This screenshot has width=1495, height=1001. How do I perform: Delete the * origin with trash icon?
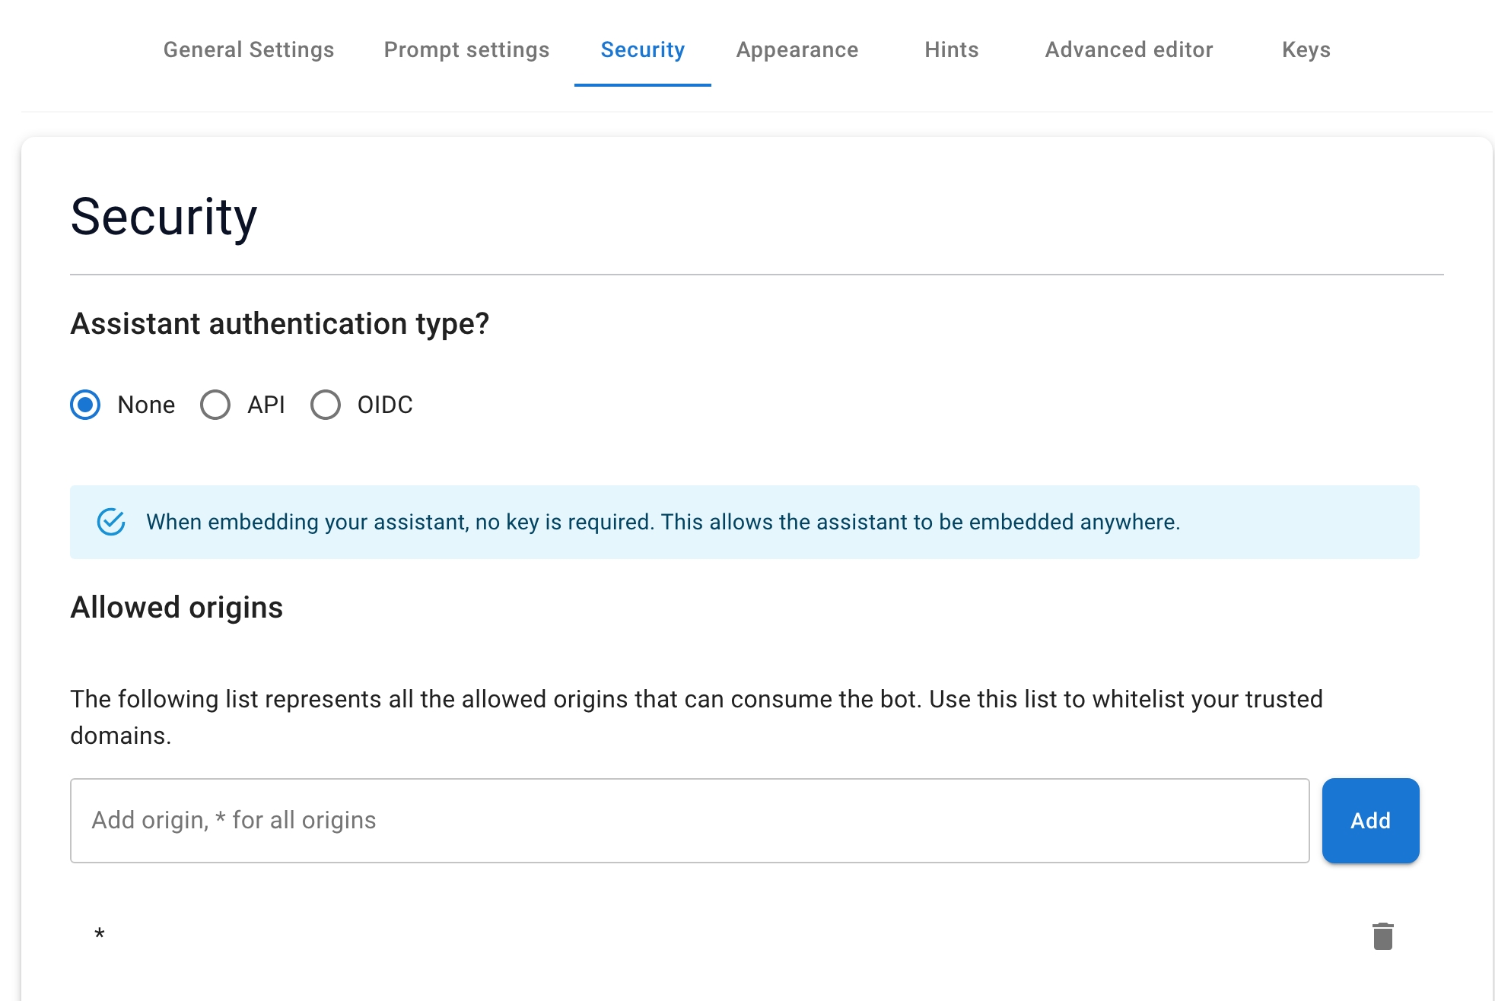(x=1382, y=936)
